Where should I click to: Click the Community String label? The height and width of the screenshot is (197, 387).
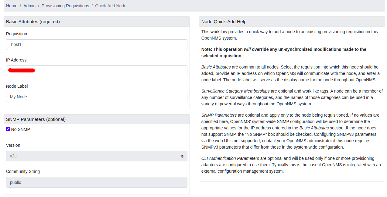pyautogui.click(x=23, y=171)
